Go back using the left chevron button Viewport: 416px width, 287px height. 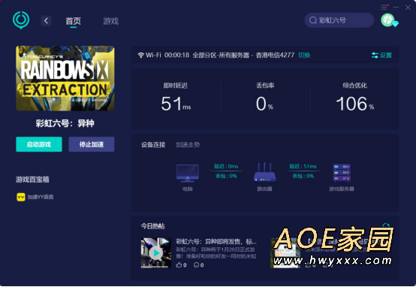tap(46, 21)
